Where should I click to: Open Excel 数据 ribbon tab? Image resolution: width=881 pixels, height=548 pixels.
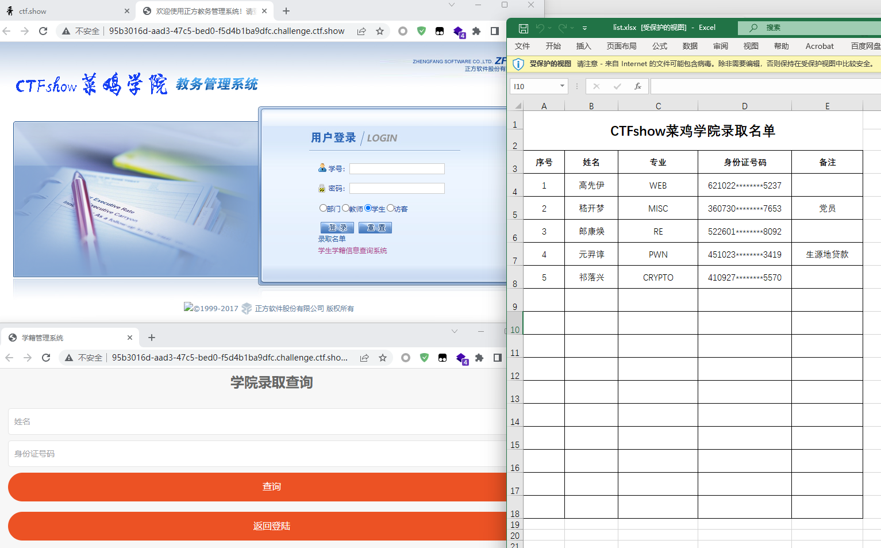pos(690,46)
